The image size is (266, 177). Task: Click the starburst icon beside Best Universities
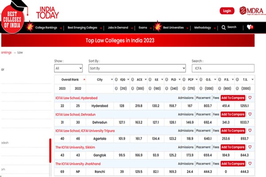157,27
